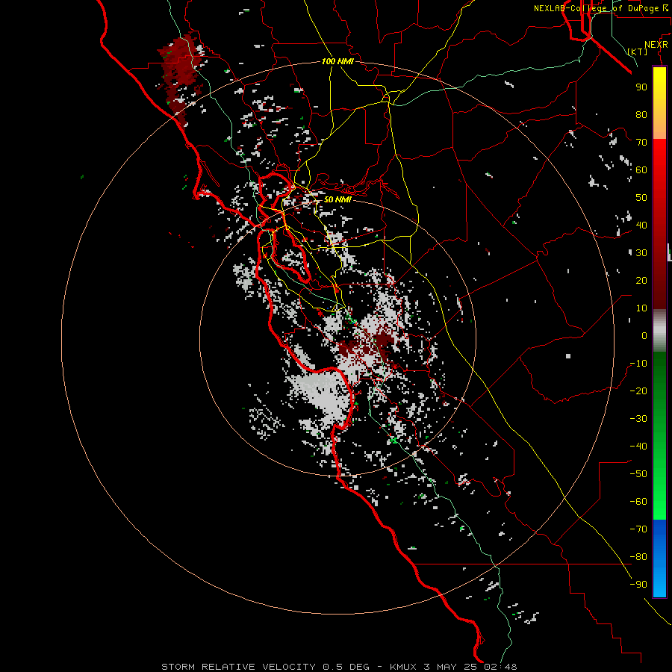Select the 10 value on velocity scale
Viewport: 672px width, 672px height.
point(641,308)
